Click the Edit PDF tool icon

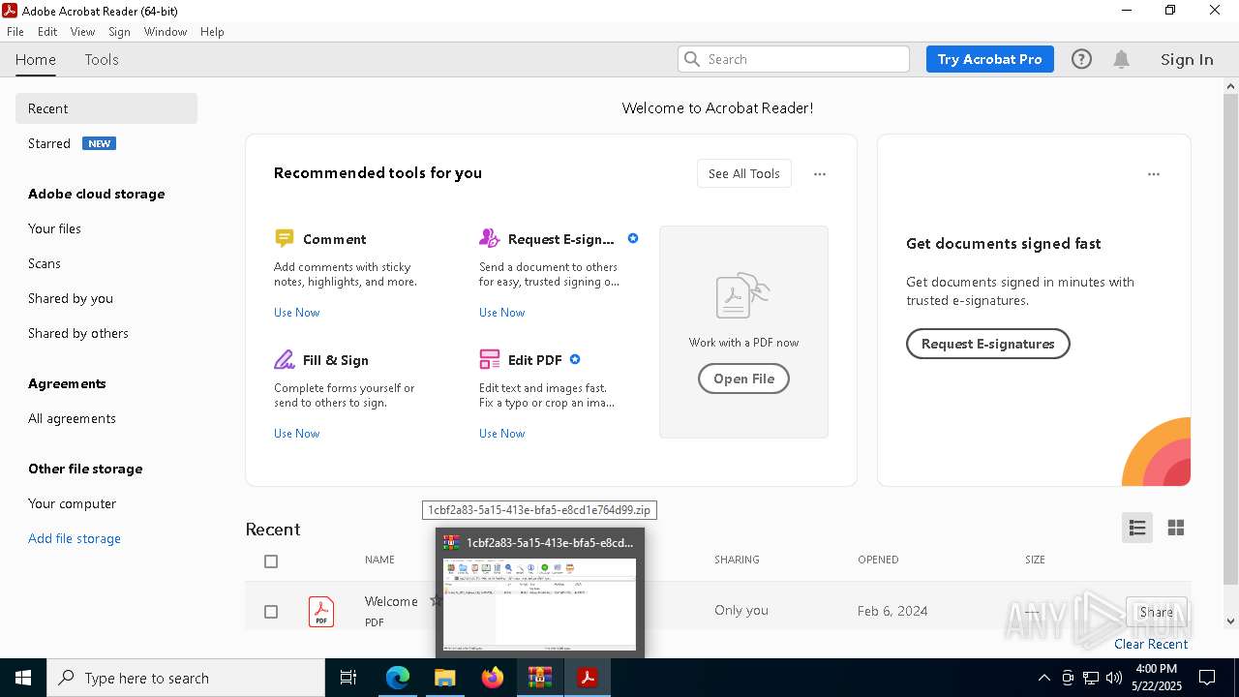(489, 359)
